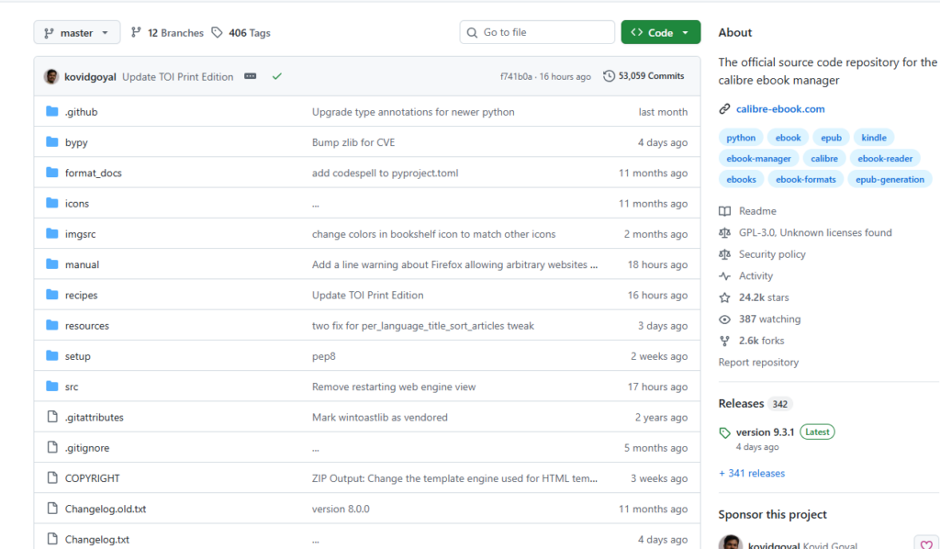940x549 pixels.
Task: Click kovidgoyal's avatar in commit header
Action: [x=51, y=76]
